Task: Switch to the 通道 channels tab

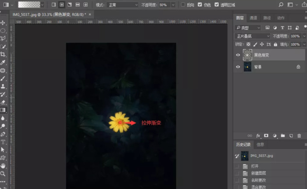Action: (253, 18)
